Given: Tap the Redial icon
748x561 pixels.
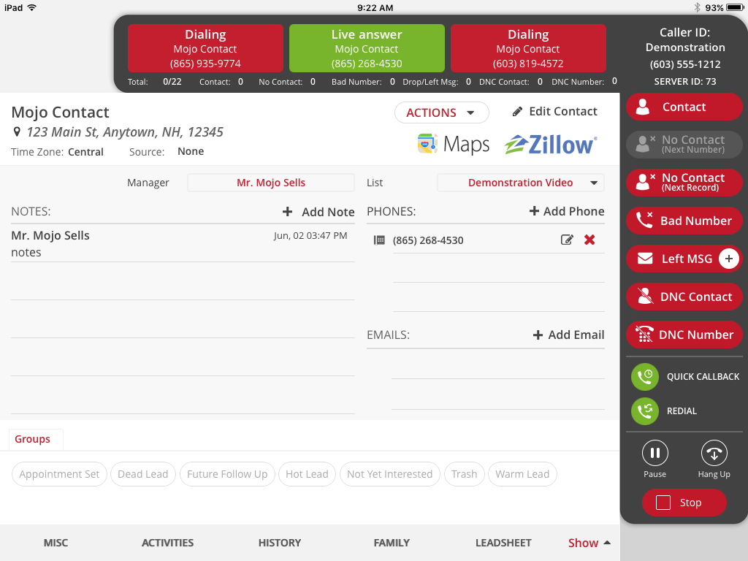Looking at the screenshot, I should [645, 411].
